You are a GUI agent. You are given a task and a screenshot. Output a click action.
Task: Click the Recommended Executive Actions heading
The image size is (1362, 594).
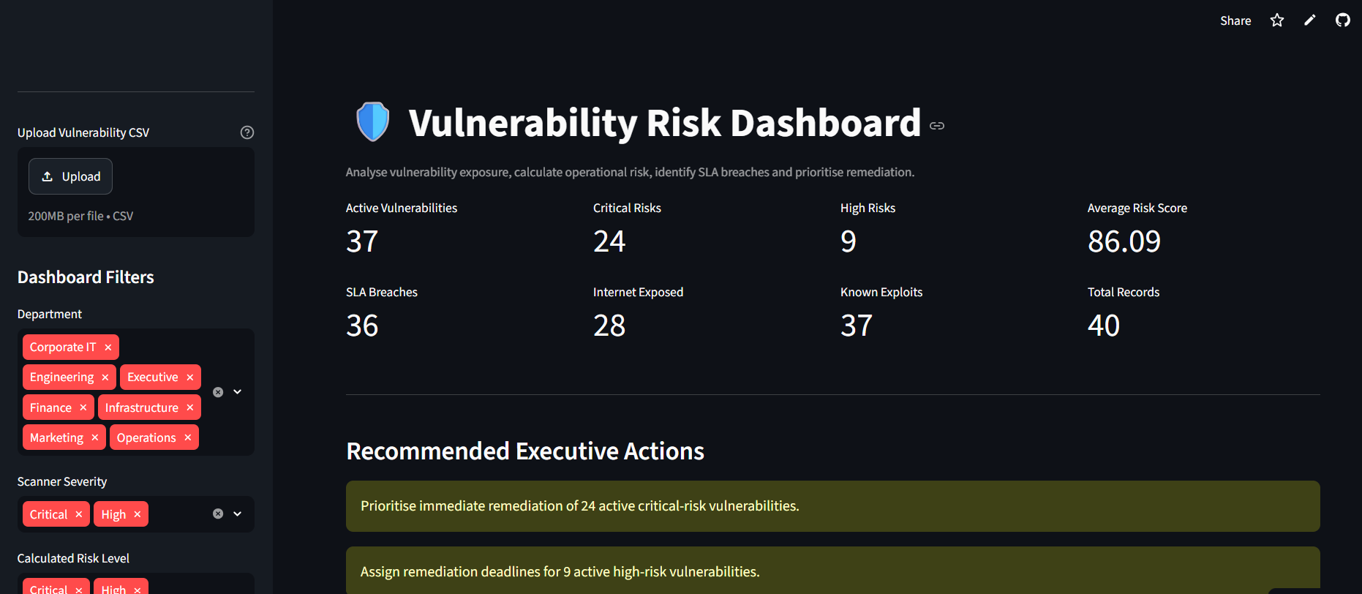click(x=525, y=451)
